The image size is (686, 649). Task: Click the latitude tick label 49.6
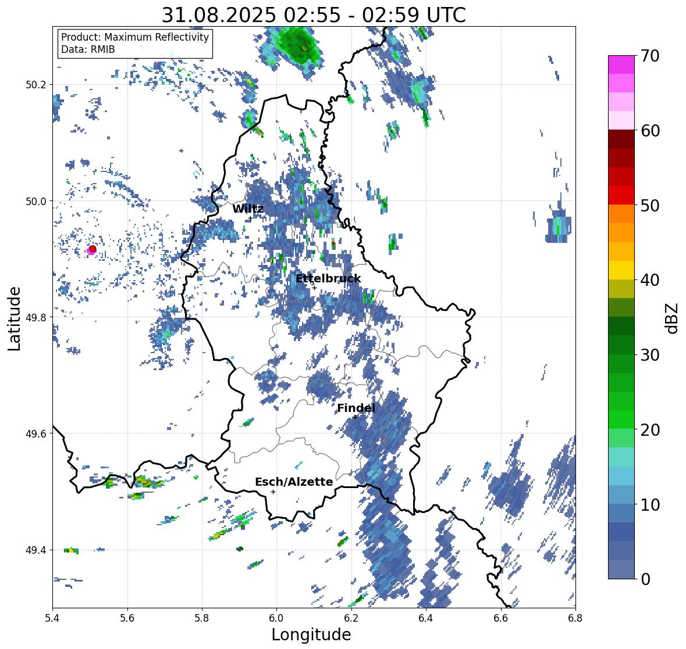pyautogui.click(x=36, y=433)
